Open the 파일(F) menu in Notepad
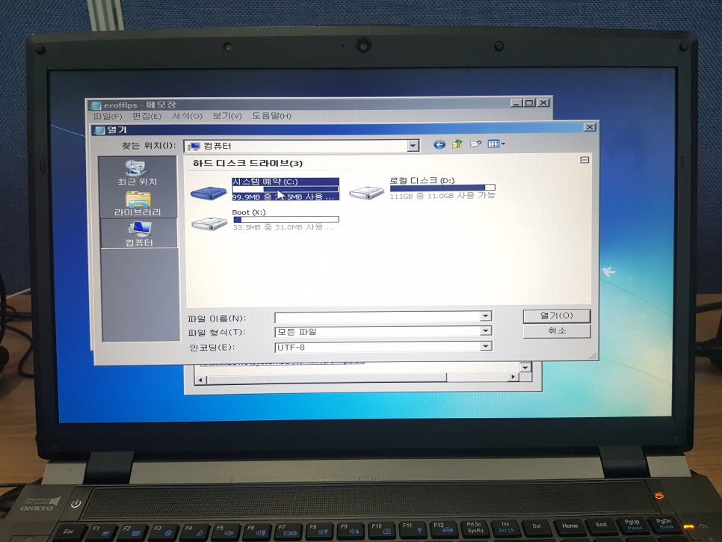 point(108,116)
